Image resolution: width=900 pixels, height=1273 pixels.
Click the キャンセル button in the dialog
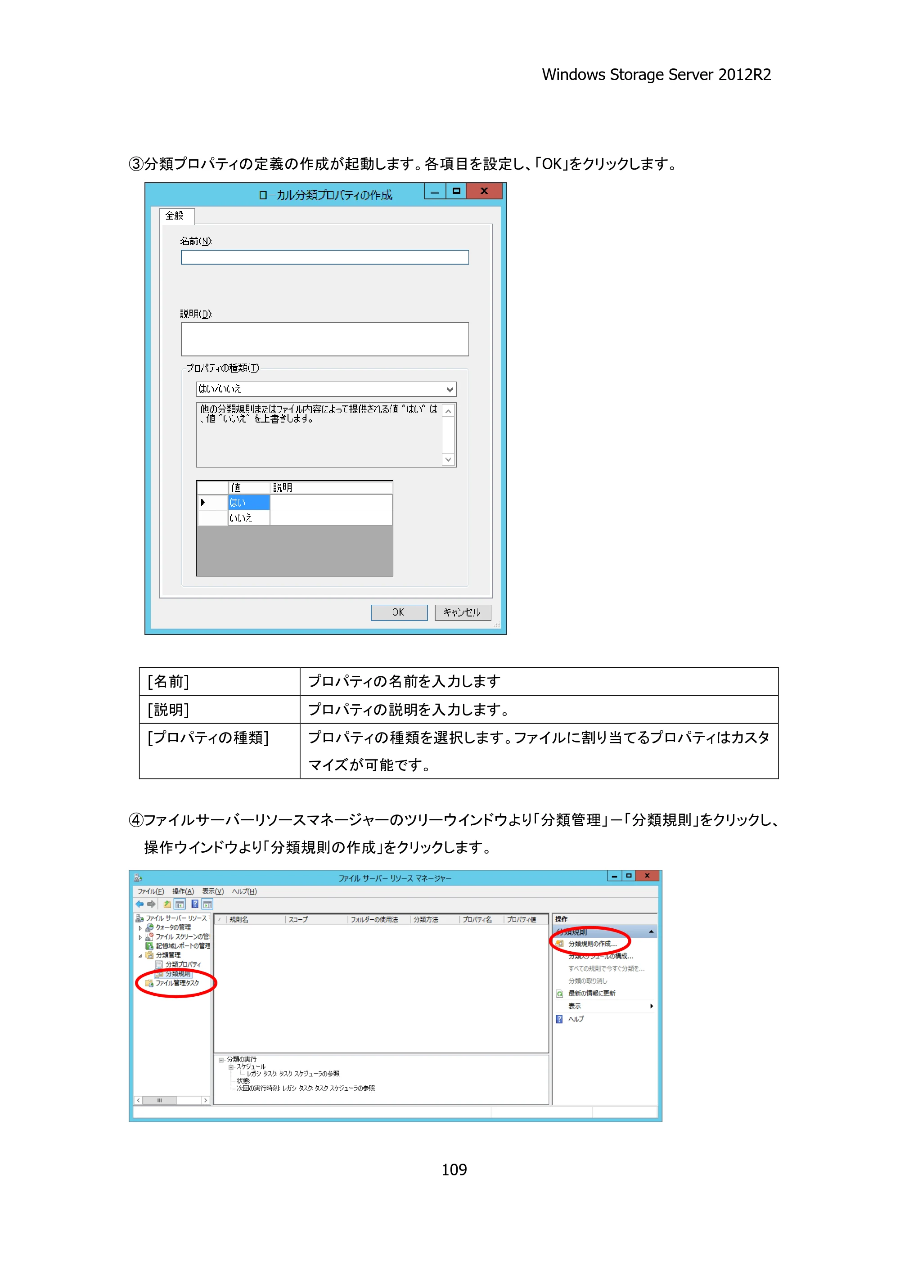[x=463, y=613]
